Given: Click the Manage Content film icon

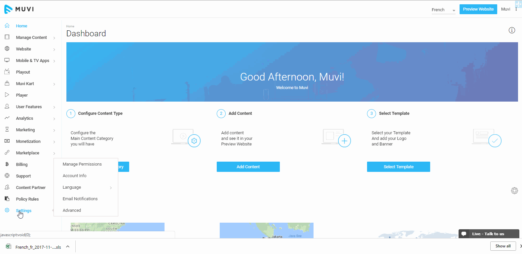Looking at the screenshot, I should 7,37.
